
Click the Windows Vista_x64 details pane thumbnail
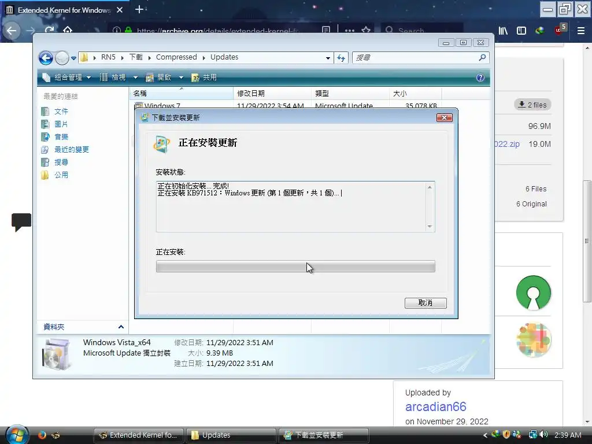tap(57, 354)
